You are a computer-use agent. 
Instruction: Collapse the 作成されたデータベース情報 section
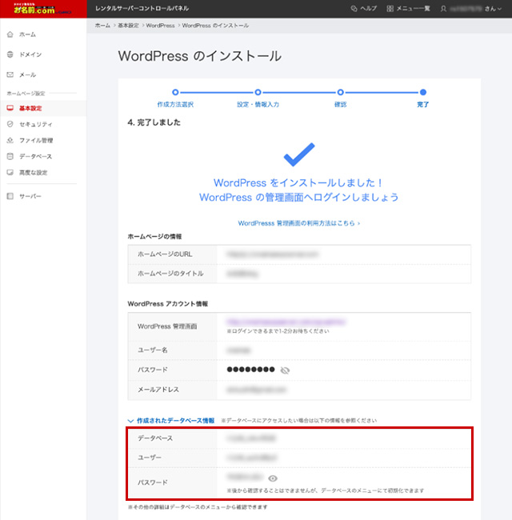(171, 421)
